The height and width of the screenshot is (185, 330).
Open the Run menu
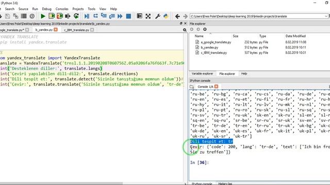click(x=35, y=9)
